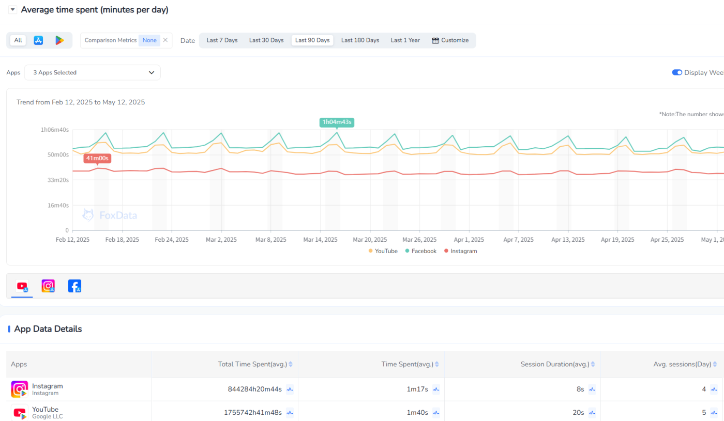This screenshot has width=724, height=421.
Task: Select the 41m00s Instagram data label
Action: [x=97, y=158]
